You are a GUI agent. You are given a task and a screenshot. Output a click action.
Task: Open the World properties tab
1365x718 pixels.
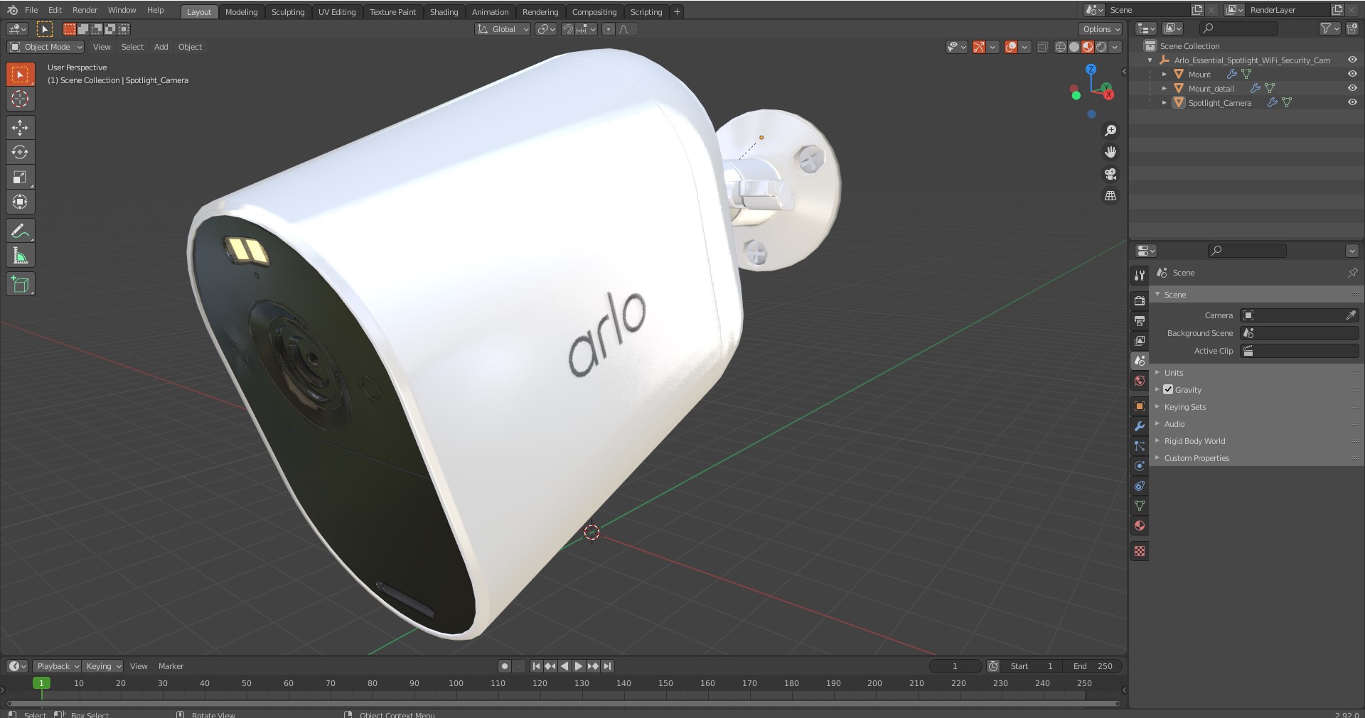1140,381
